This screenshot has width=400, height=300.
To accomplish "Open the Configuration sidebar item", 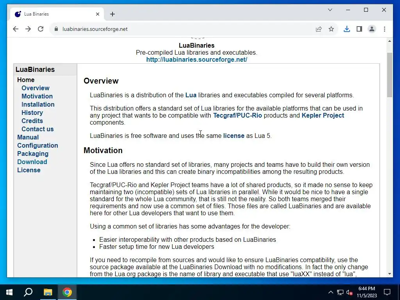I will (x=37, y=145).
